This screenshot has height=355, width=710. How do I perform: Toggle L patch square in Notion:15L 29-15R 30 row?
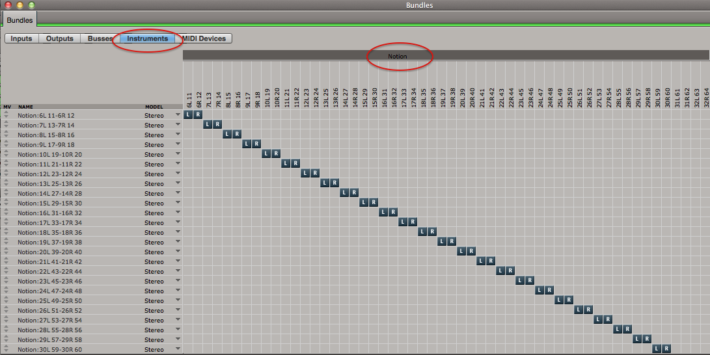coord(364,203)
